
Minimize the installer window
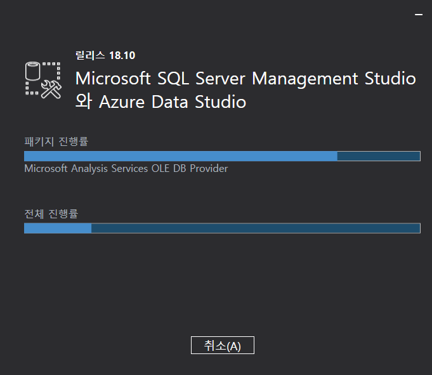pyautogui.click(x=419, y=15)
